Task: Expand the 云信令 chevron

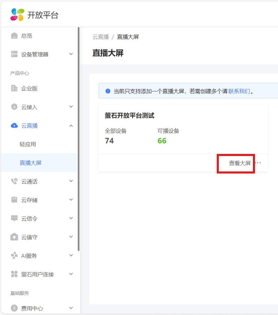Action: click(71, 218)
